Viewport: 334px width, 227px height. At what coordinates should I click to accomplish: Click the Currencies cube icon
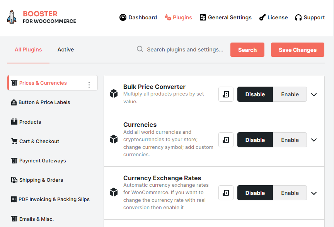coord(114,139)
